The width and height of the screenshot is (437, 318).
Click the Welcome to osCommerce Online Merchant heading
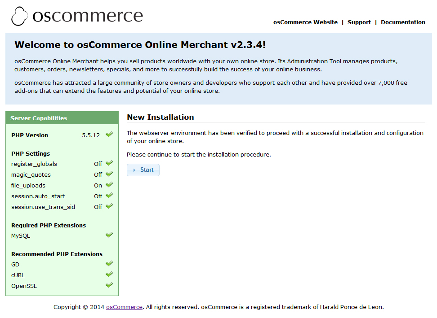[140, 45]
